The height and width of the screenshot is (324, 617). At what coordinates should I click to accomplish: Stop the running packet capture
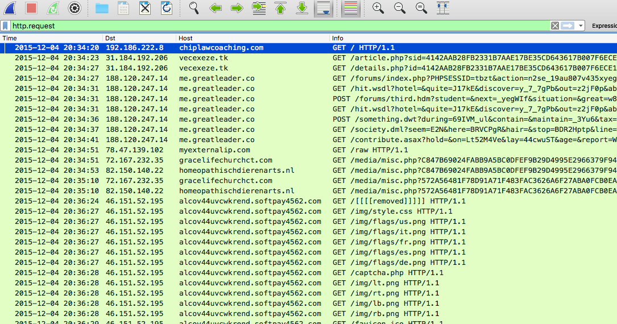(31, 8)
